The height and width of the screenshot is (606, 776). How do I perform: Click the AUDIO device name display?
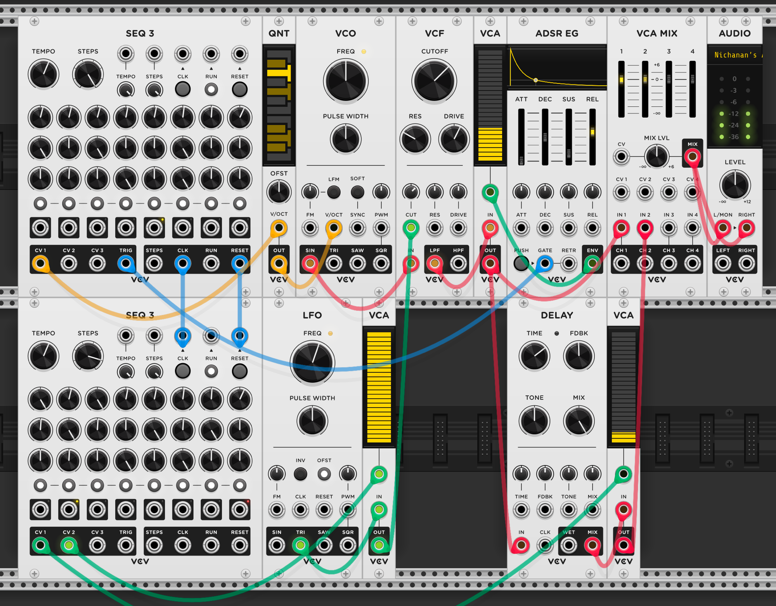pyautogui.click(x=734, y=55)
